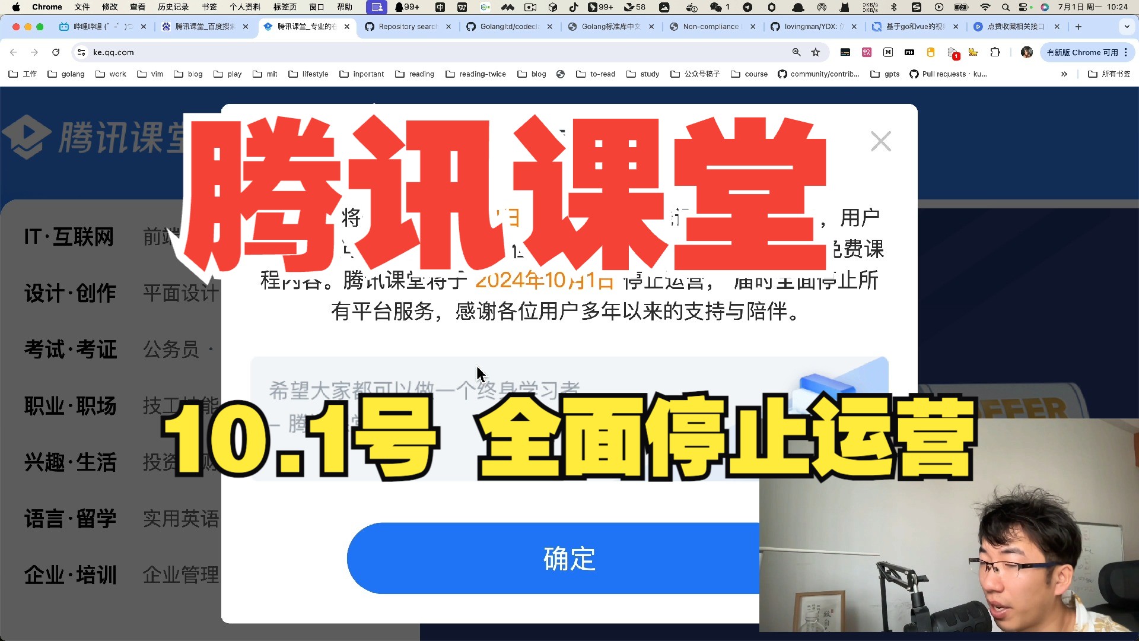Viewport: 1139px width, 641px height.
Task: Click the Chrome profile avatar icon
Action: click(x=1027, y=52)
